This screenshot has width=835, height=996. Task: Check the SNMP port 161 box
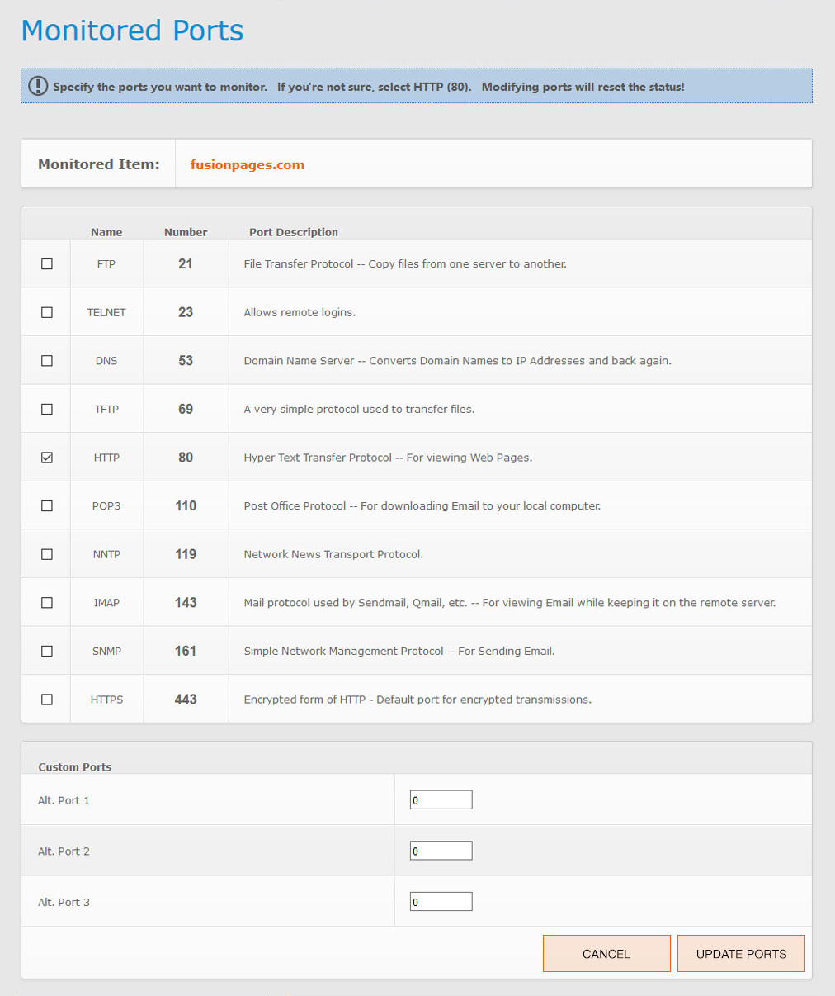pos(47,651)
